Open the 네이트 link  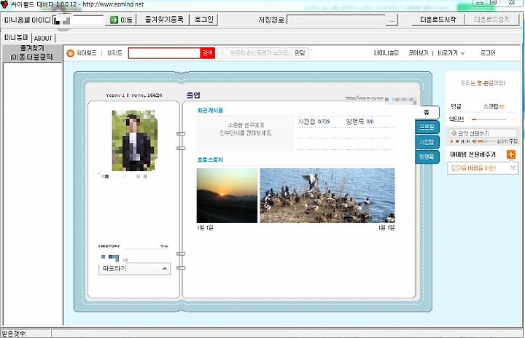pyautogui.click(x=114, y=53)
